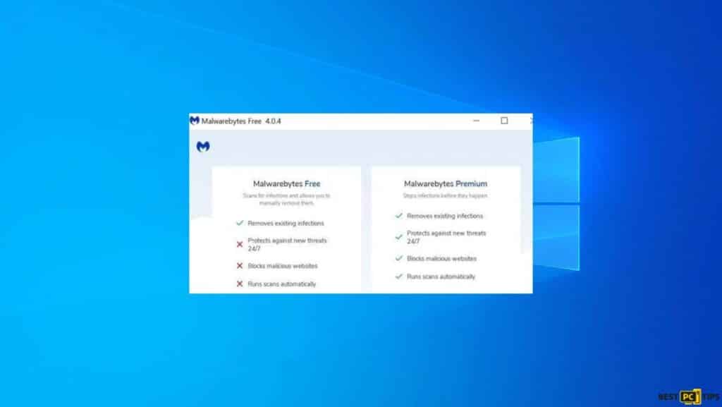Click 'Runs scans automatically' text in Free card
Viewport: 722px width, 407px height.
click(x=282, y=284)
